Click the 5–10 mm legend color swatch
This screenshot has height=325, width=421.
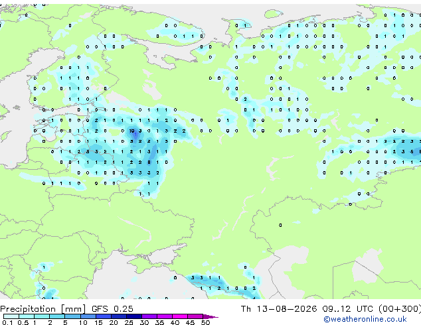click(x=72, y=316)
